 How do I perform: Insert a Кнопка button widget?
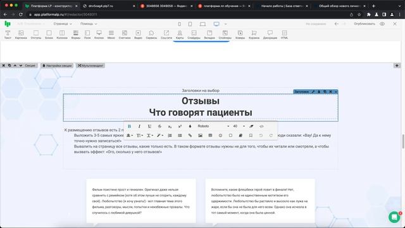[99, 35]
